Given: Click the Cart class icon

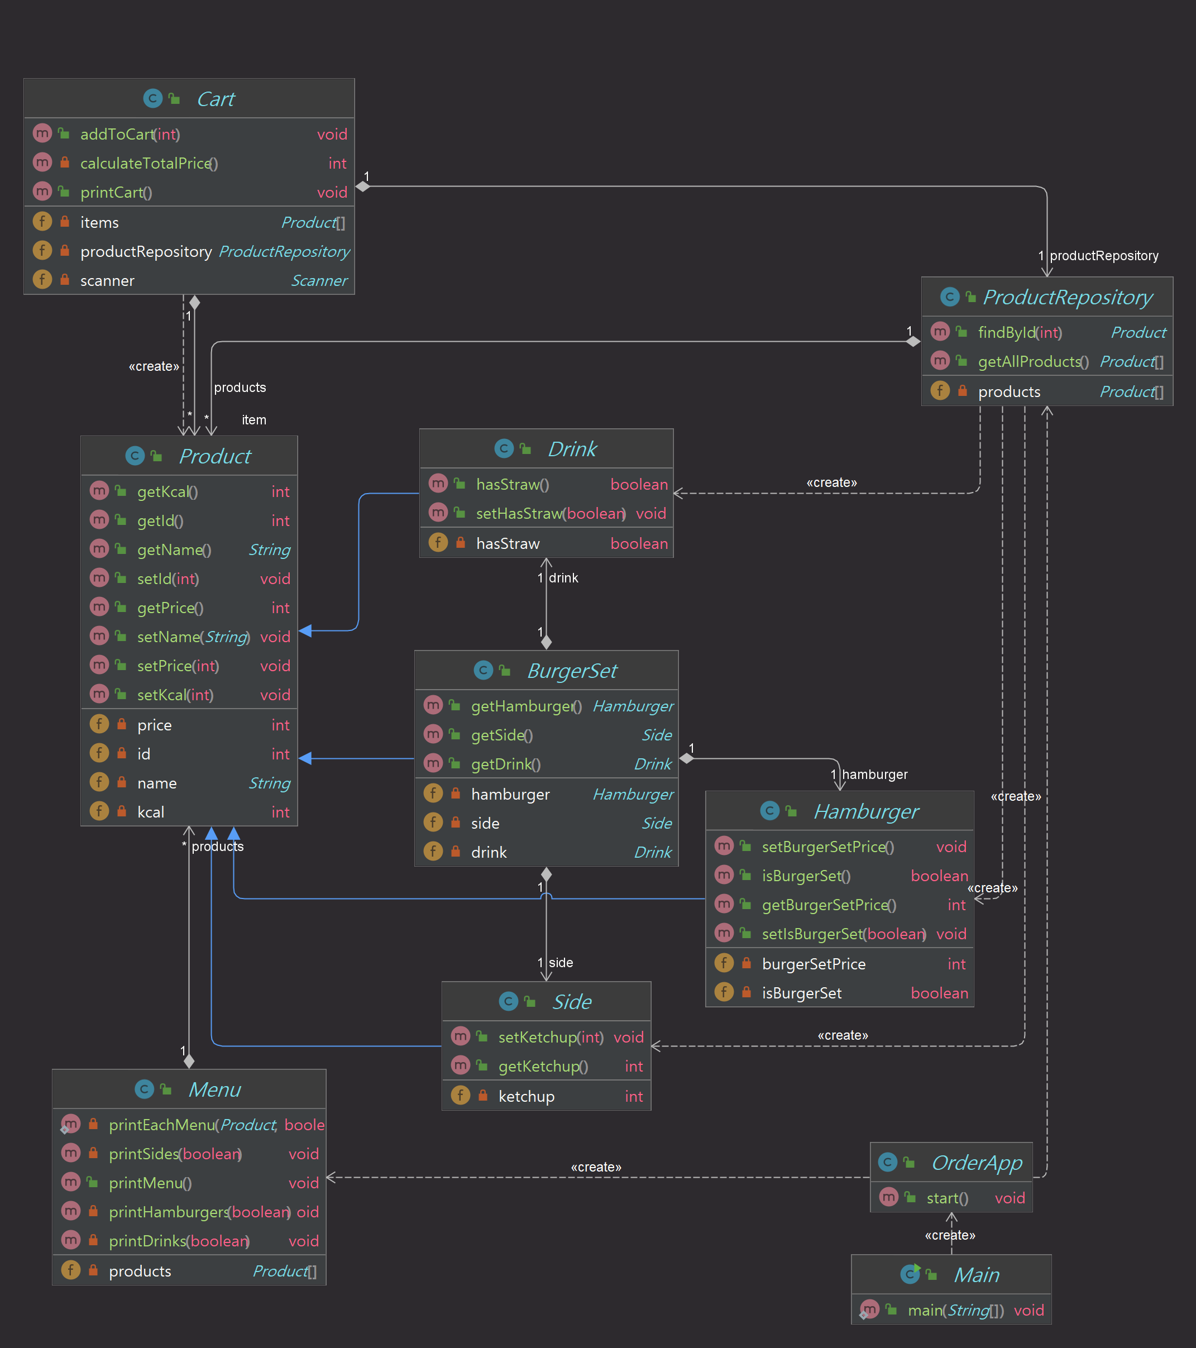Looking at the screenshot, I should tap(152, 99).
